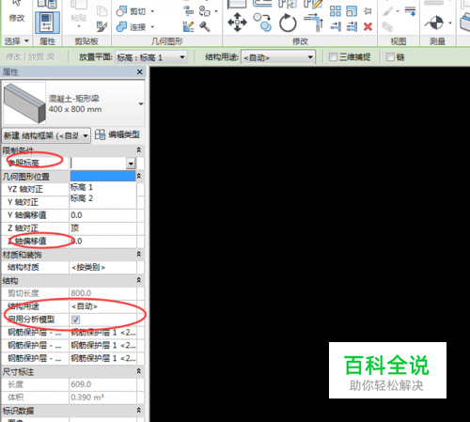470x422 pixels.
Task: Click the concrete beam type thumbnail
Action: point(24,103)
